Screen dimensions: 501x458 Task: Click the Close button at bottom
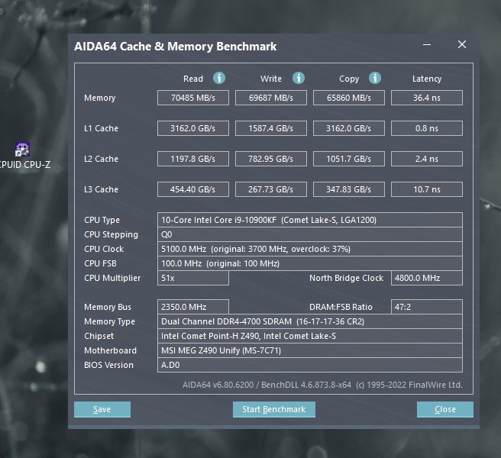coord(445,409)
